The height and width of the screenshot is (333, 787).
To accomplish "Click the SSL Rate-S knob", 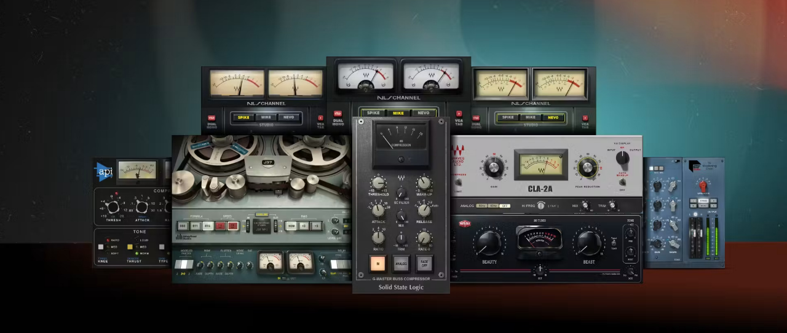I will click(424, 237).
